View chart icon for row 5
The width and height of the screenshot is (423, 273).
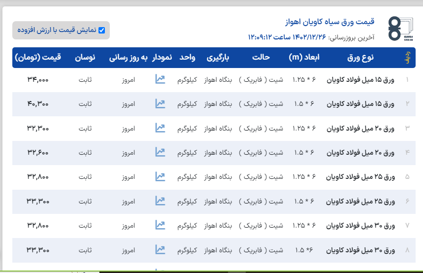click(160, 176)
